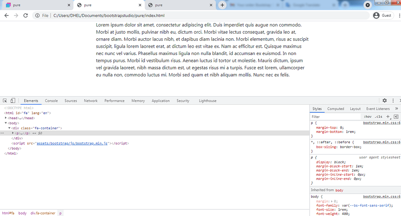Select body in the breadcrumb
The image size is (401, 216).
click(22, 213)
